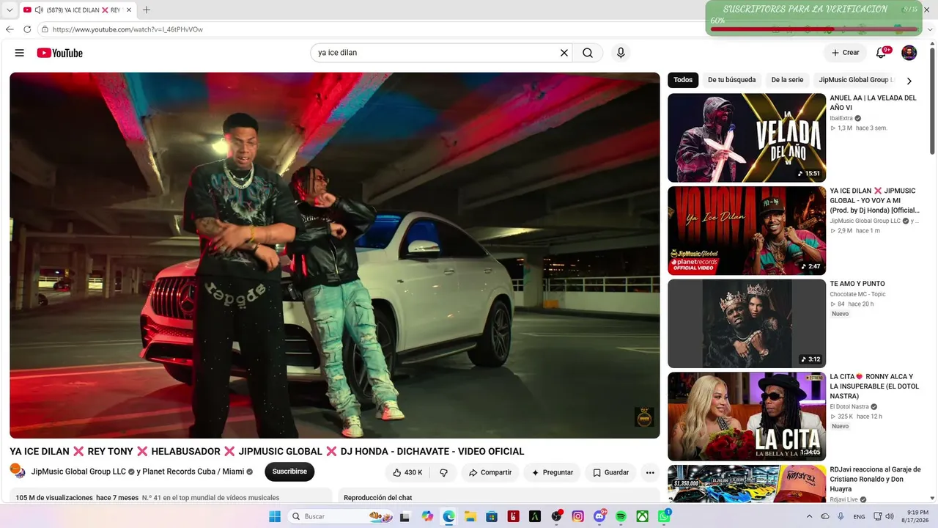Switch to Edge browser in taskbar
This screenshot has width=938, height=528.
tap(448, 516)
